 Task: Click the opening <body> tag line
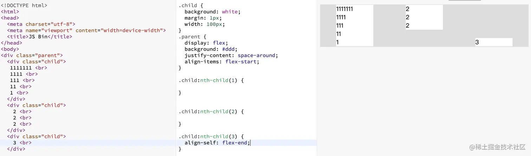(x=10, y=49)
